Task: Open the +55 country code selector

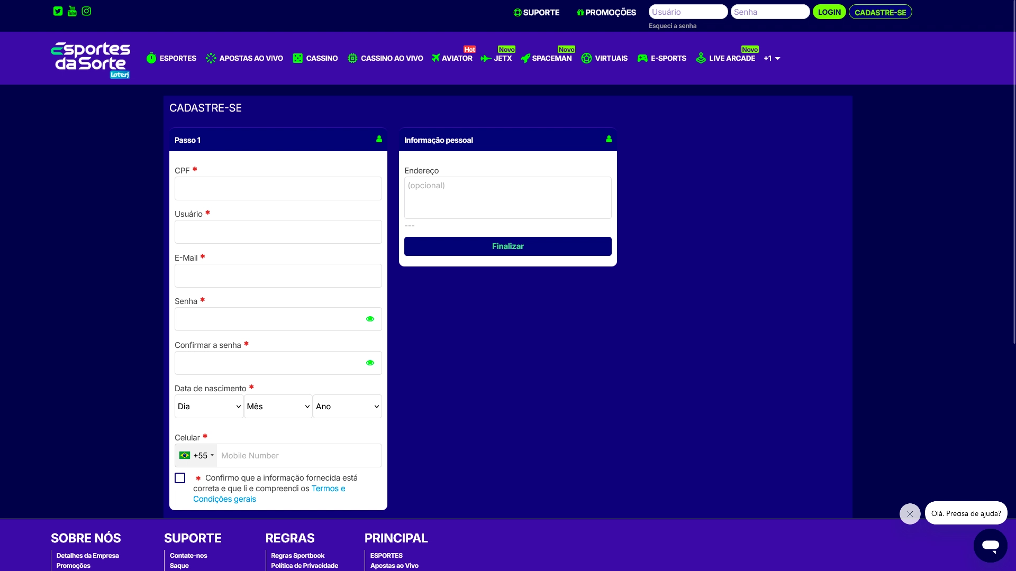Action: [x=196, y=455]
